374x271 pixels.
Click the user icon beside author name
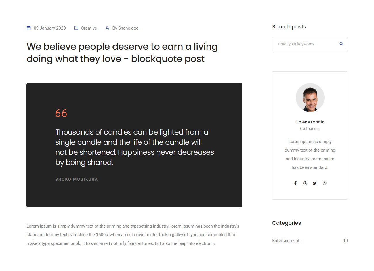pos(107,28)
